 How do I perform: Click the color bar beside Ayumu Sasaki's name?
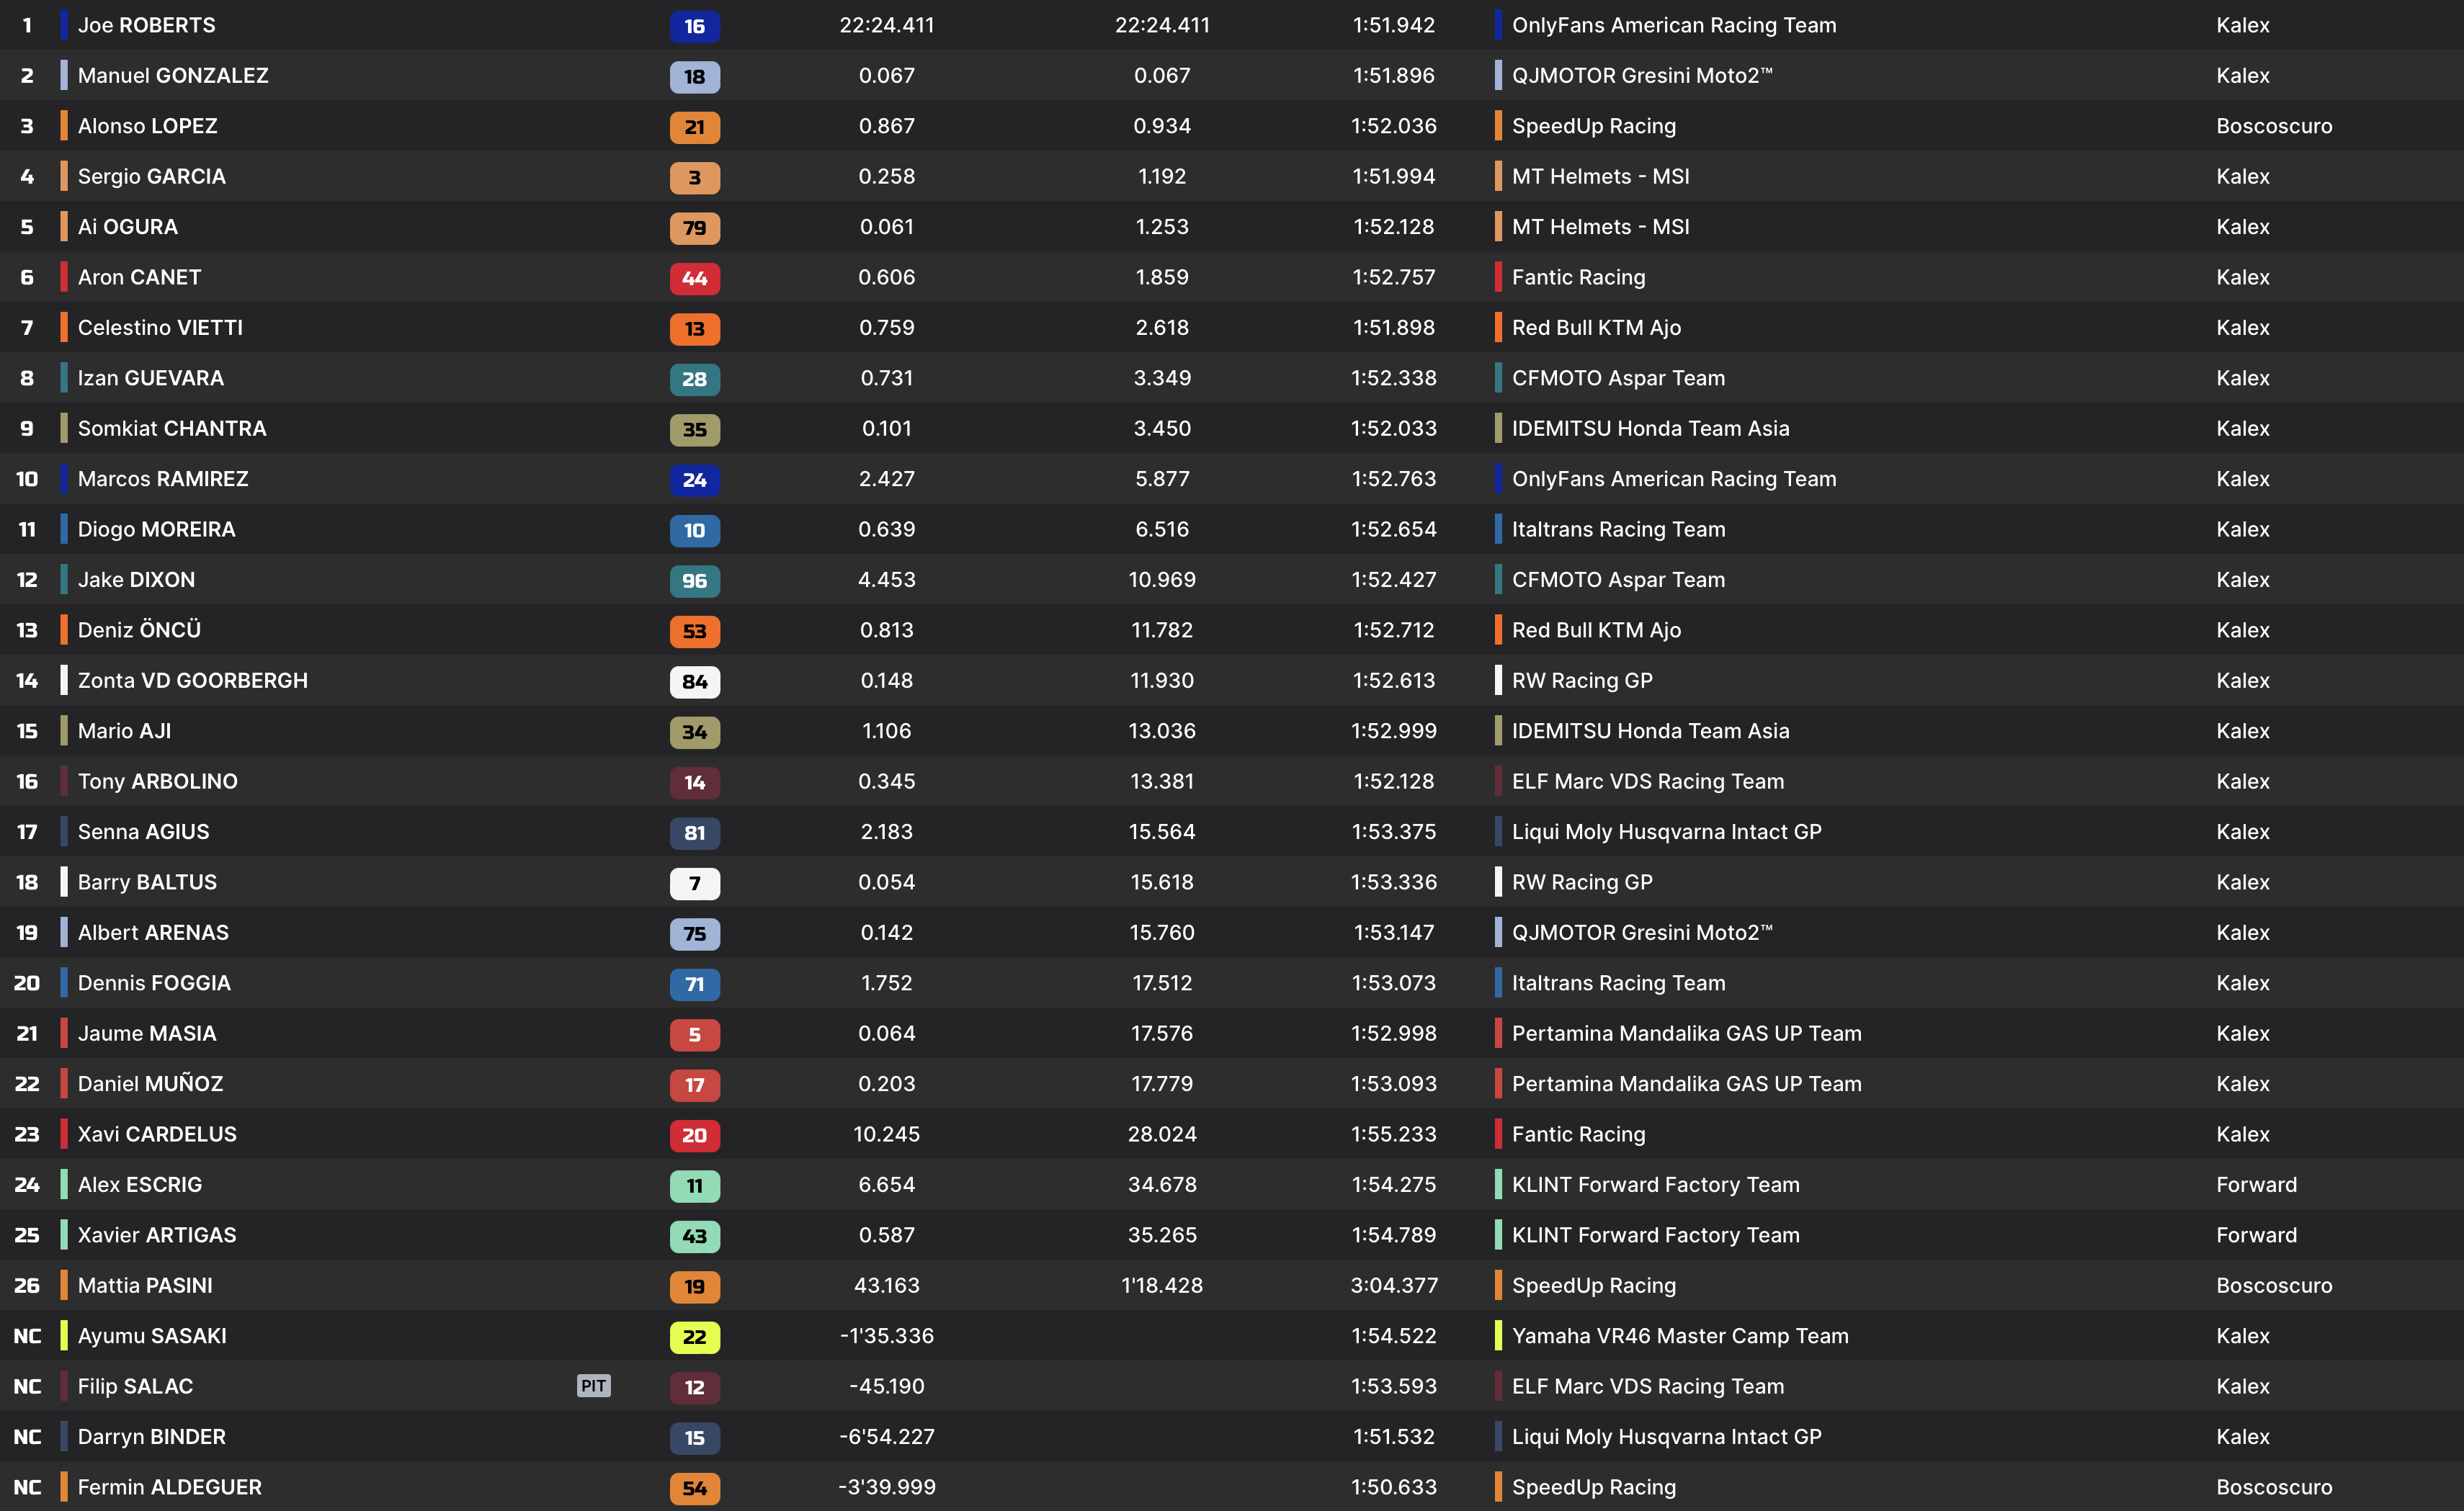coord(64,1336)
